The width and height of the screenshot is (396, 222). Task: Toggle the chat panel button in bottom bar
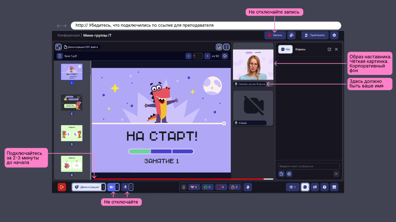coord(305,187)
